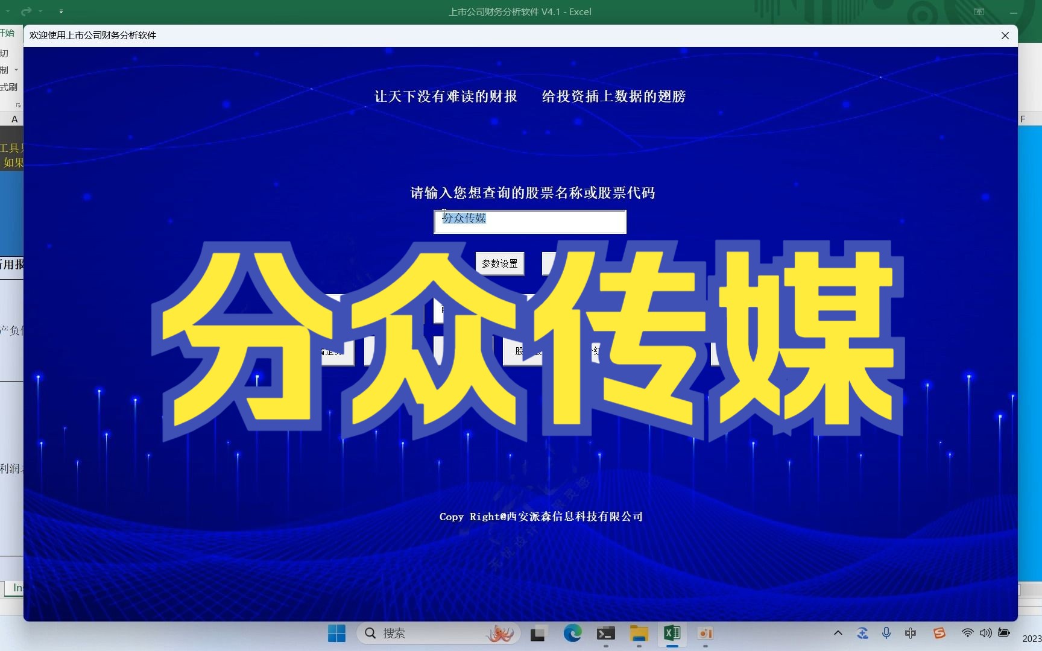Open the Windows Start menu
The height and width of the screenshot is (651, 1042).
click(x=336, y=634)
